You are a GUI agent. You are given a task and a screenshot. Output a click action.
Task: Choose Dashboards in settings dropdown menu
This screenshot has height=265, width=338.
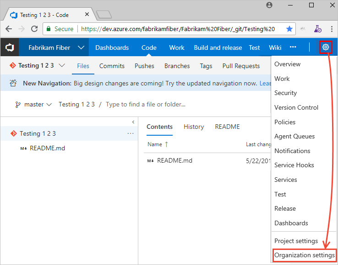291,223
